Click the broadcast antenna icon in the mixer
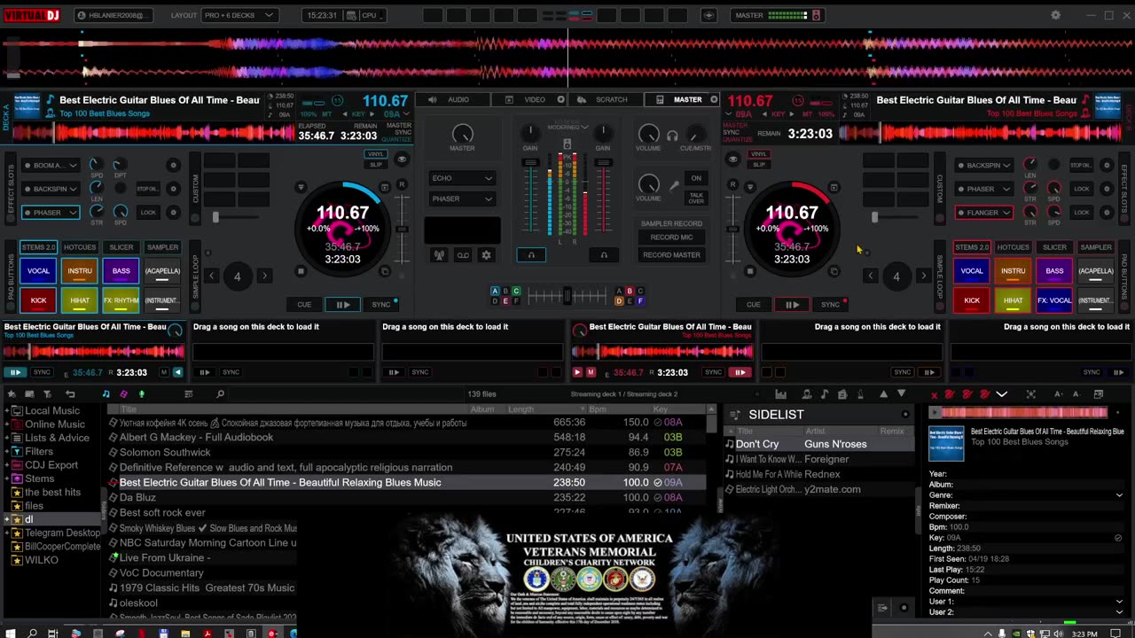The width and height of the screenshot is (1135, 638). (x=439, y=255)
